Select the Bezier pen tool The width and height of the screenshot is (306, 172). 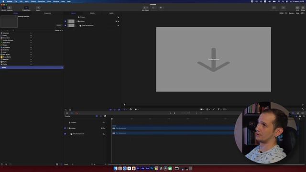click(207, 109)
